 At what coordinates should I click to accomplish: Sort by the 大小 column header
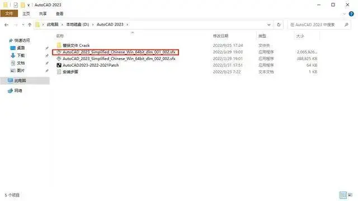[x=300, y=36]
